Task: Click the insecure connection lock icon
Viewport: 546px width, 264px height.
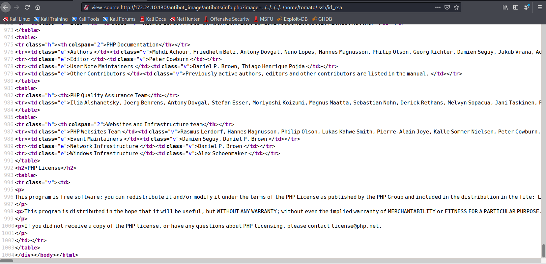Action: point(86,7)
